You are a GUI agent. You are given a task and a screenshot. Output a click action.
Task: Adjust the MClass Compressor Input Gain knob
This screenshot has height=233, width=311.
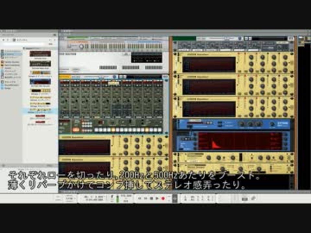[x=209, y=158]
